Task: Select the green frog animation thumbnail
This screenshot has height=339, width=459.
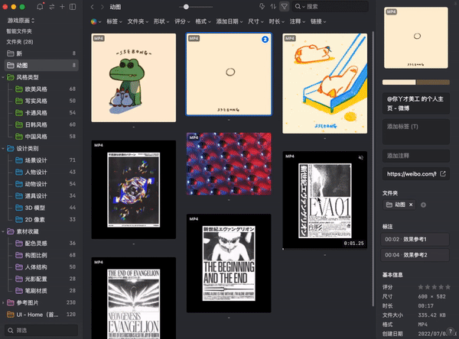Action: 133,78
